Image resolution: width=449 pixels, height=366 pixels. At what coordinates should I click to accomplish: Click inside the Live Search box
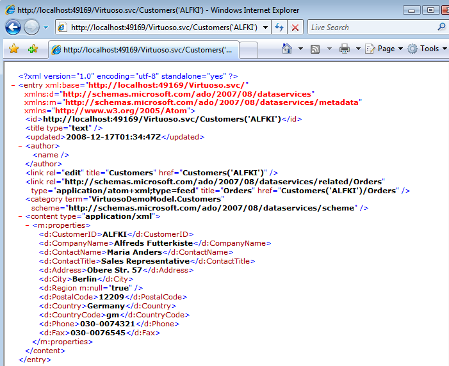[368, 28]
